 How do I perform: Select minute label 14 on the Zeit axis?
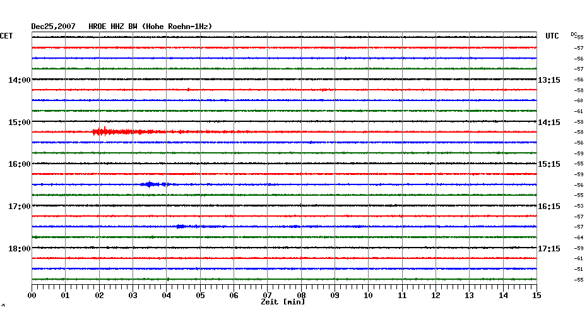503,296
